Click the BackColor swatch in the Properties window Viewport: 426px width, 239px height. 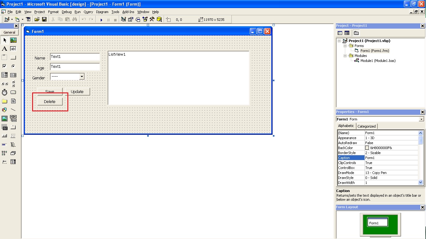click(367, 148)
